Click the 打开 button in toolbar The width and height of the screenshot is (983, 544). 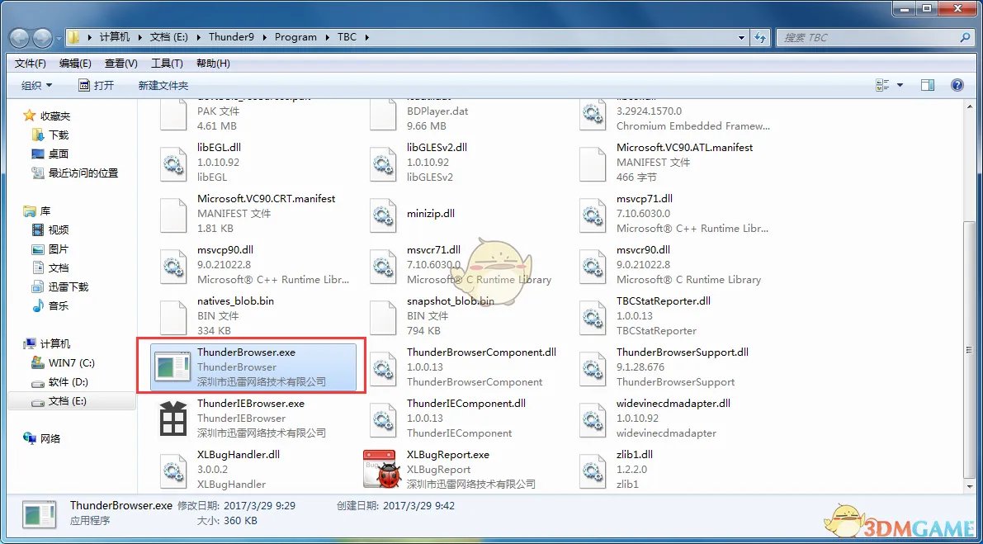pos(97,85)
